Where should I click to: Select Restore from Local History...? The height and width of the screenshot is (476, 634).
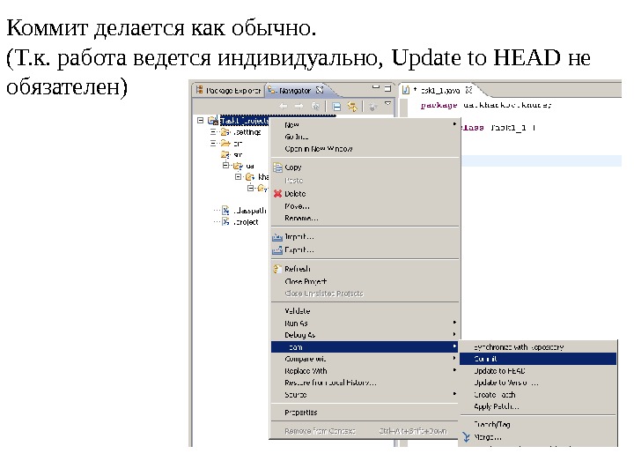(365, 383)
